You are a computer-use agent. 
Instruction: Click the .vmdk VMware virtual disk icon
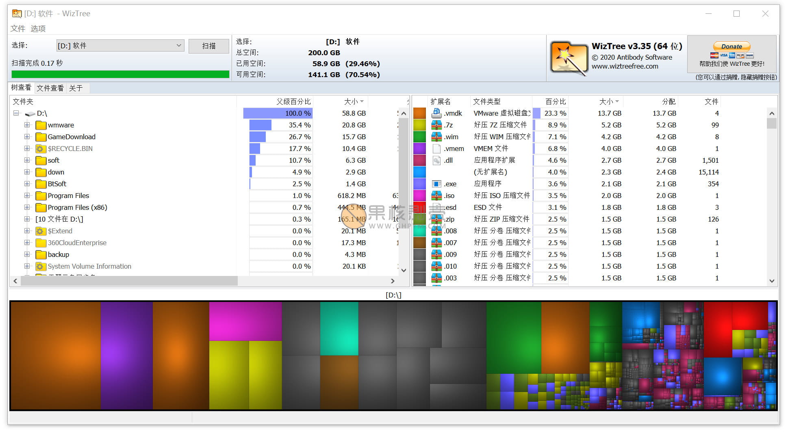click(x=436, y=113)
